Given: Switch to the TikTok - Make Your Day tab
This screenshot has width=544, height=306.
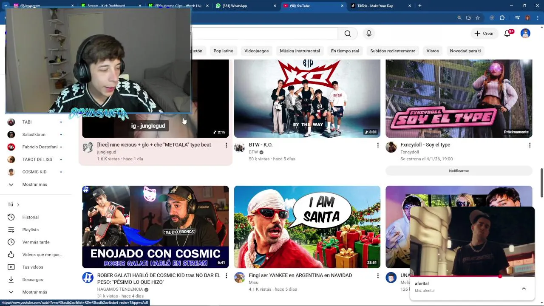Looking at the screenshot, I should [381, 6].
